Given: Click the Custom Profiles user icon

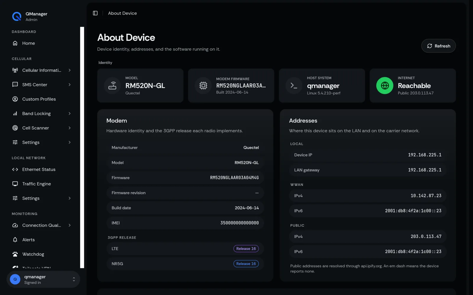Looking at the screenshot, I should click(x=15, y=99).
